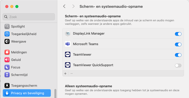
Task: Enable TeamViewer QuickSupport screen recording
Action: (x=178, y=66)
